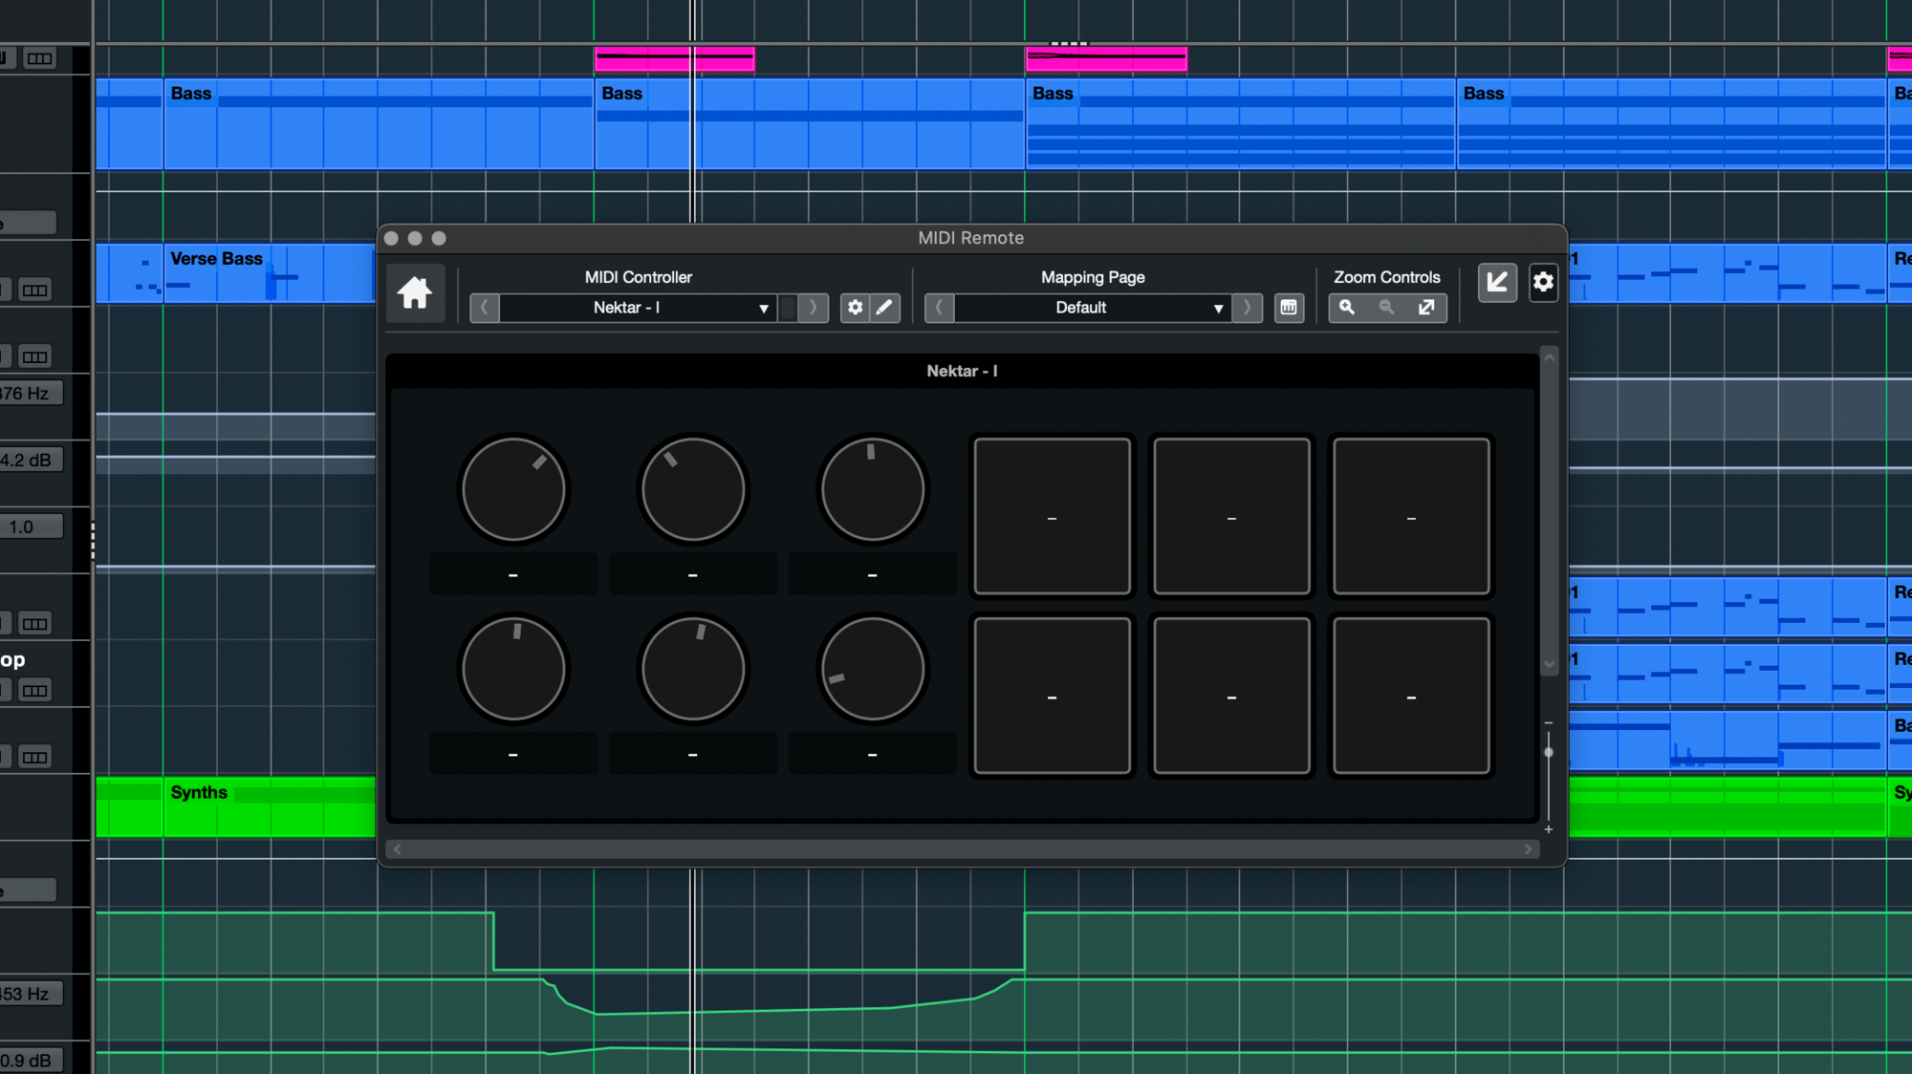1912x1074 pixels.
Task: Click the diagonal arrow icon beside Zoom Controls
Action: click(x=1497, y=283)
